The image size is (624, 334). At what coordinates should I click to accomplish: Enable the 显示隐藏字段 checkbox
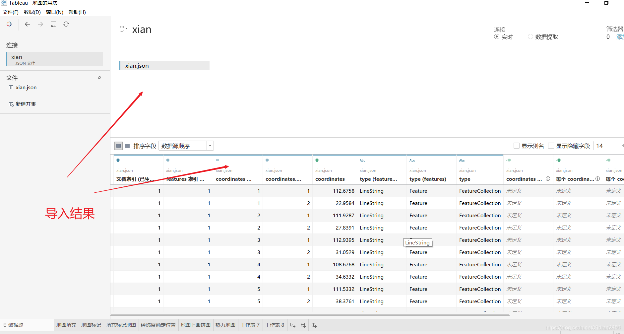(x=551, y=146)
